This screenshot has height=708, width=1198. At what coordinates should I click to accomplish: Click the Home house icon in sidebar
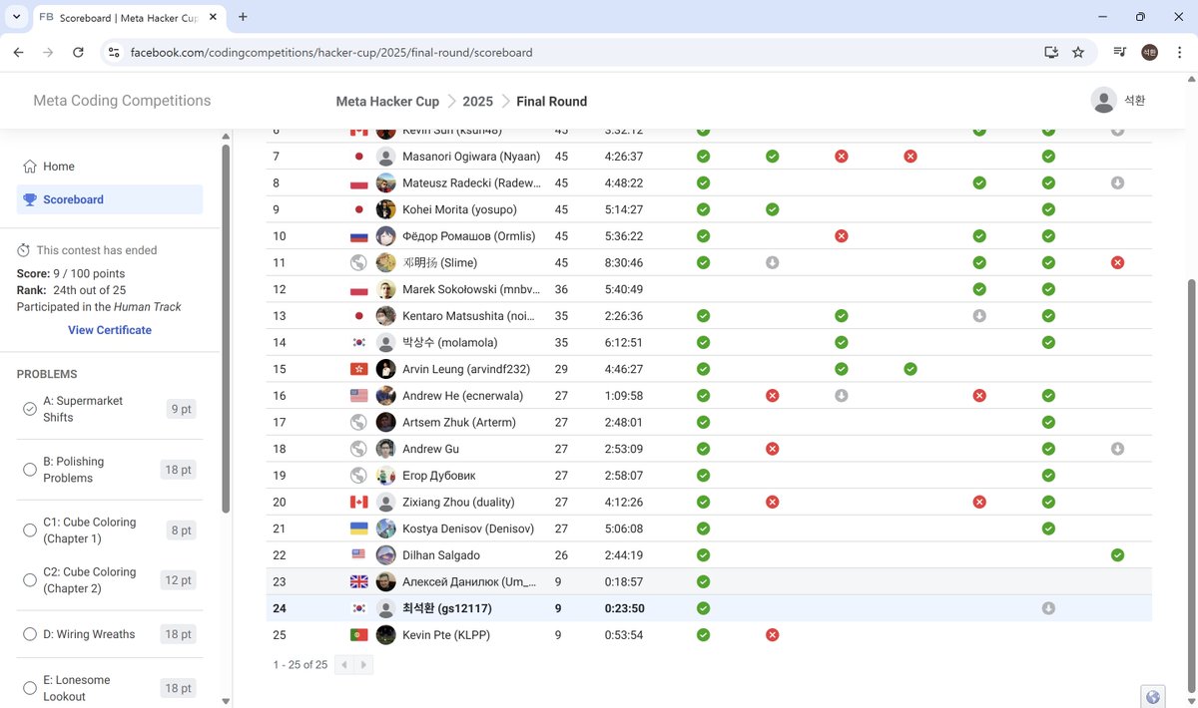tap(30, 167)
